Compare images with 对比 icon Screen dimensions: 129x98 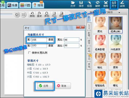54,14
